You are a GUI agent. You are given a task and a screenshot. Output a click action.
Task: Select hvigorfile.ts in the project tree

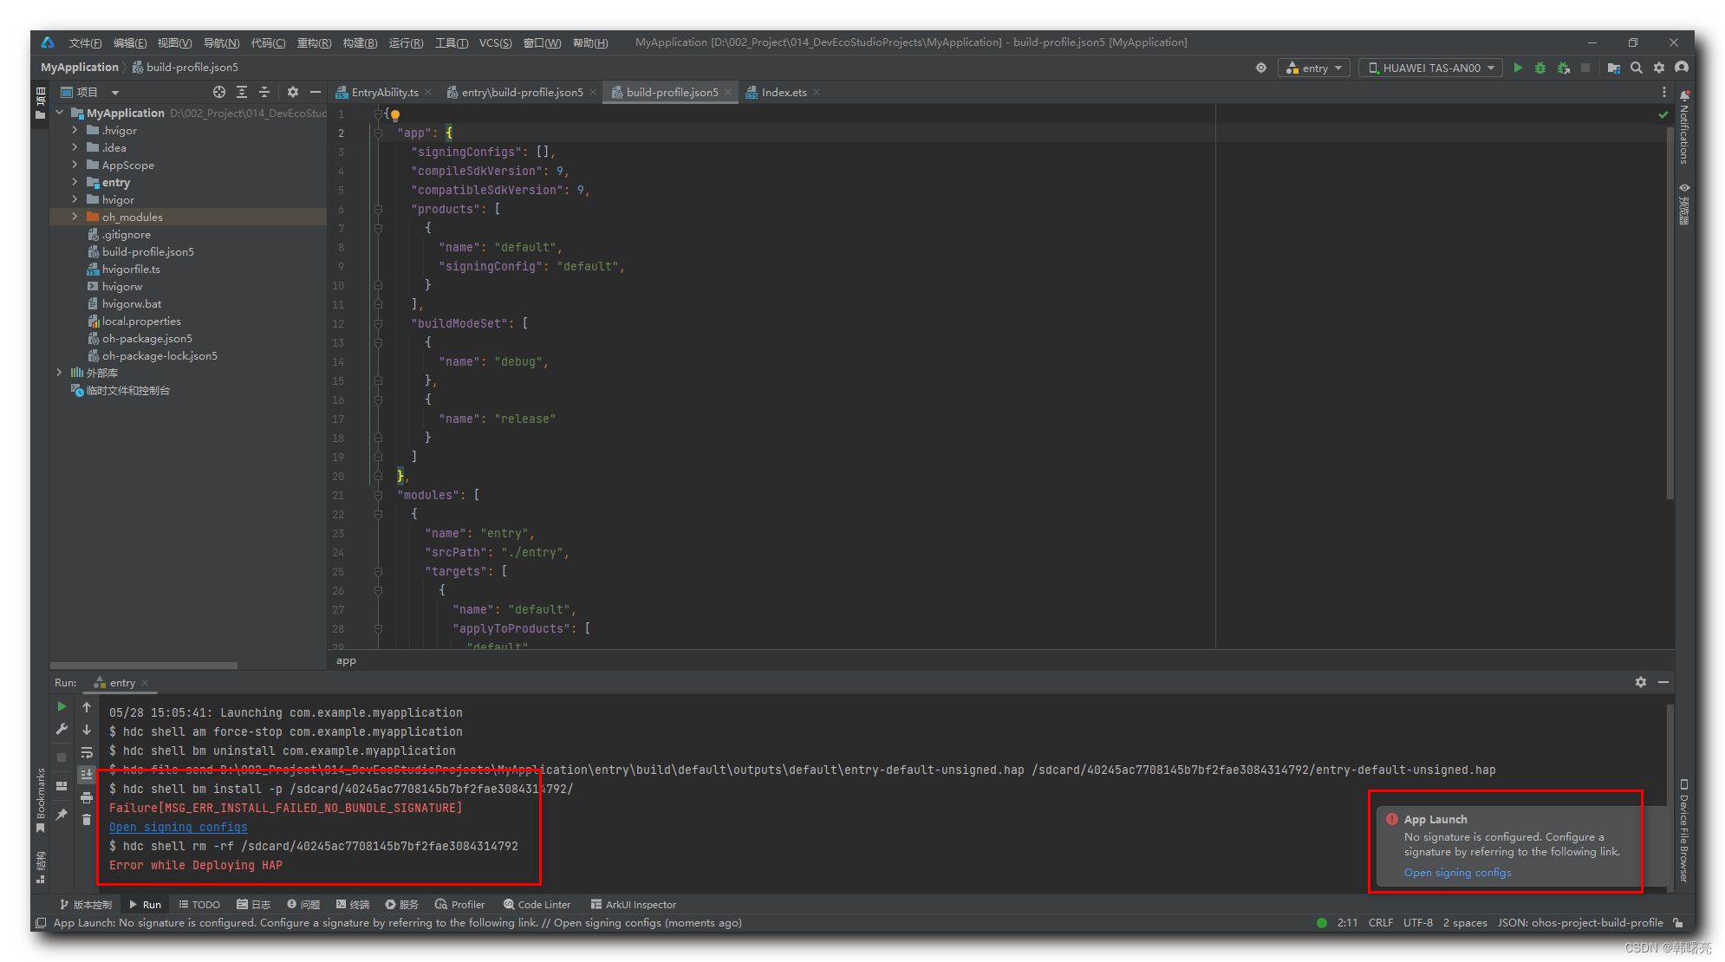click(x=131, y=269)
